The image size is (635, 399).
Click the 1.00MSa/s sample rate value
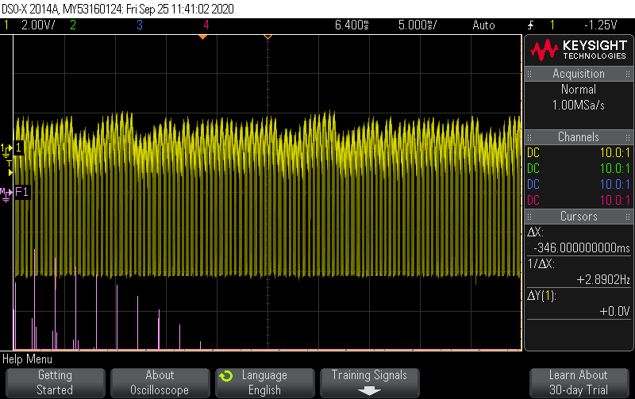579,106
